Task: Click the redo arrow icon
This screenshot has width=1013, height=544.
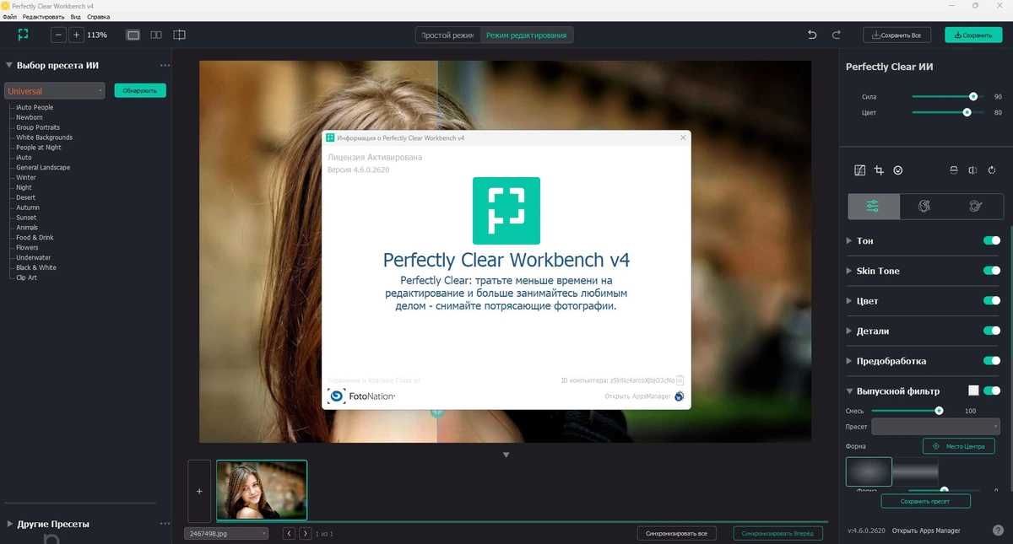Action: pyautogui.click(x=837, y=35)
